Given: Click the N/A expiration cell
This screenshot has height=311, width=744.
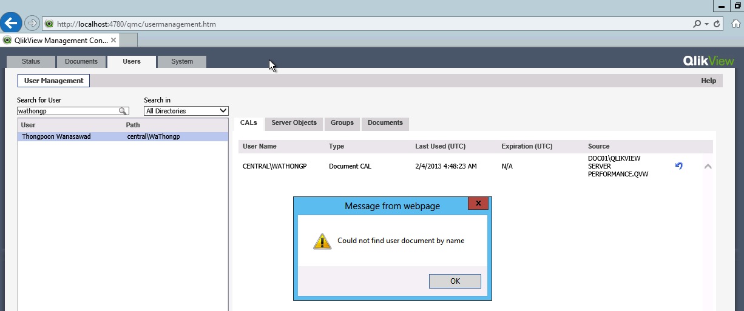Looking at the screenshot, I should tap(507, 166).
